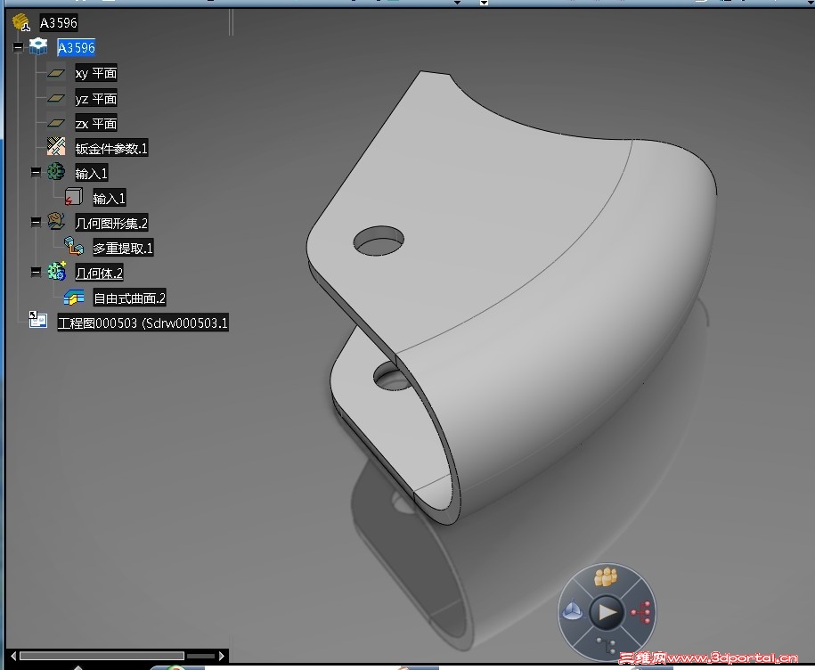Click the 多重提取.1 multiple extract icon
This screenshot has width=815, height=670.
point(73,247)
